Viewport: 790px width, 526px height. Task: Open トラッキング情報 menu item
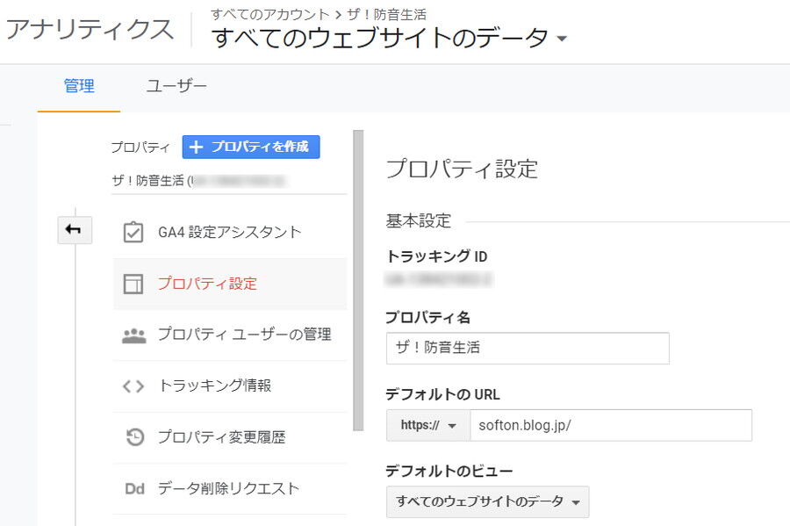coord(230,386)
